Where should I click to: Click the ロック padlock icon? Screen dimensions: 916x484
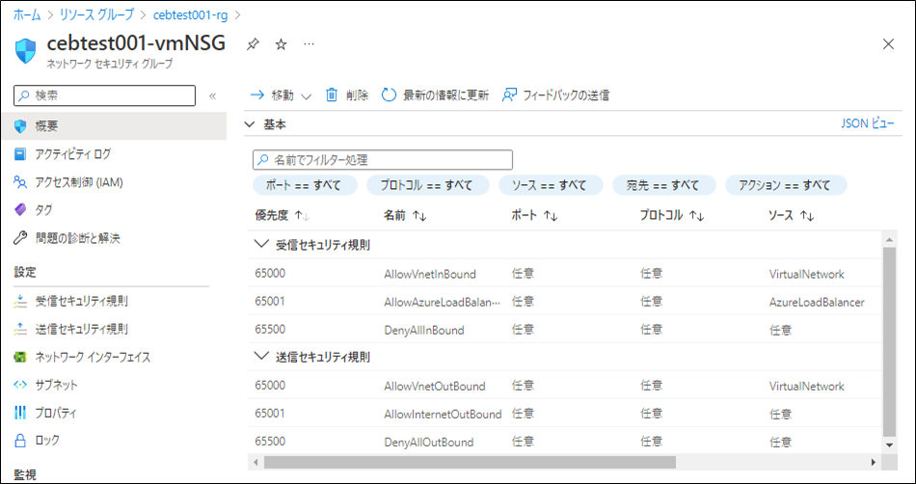(x=20, y=441)
